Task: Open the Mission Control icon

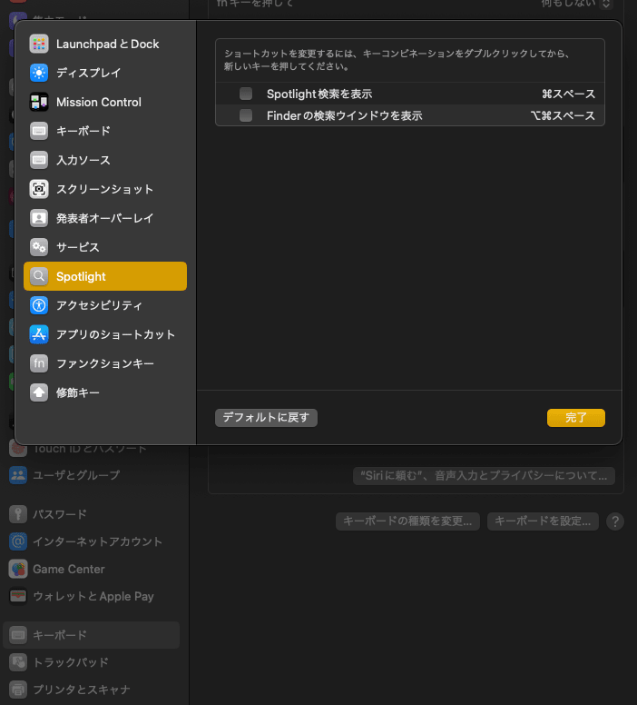Action: pyautogui.click(x=39, y=102)
